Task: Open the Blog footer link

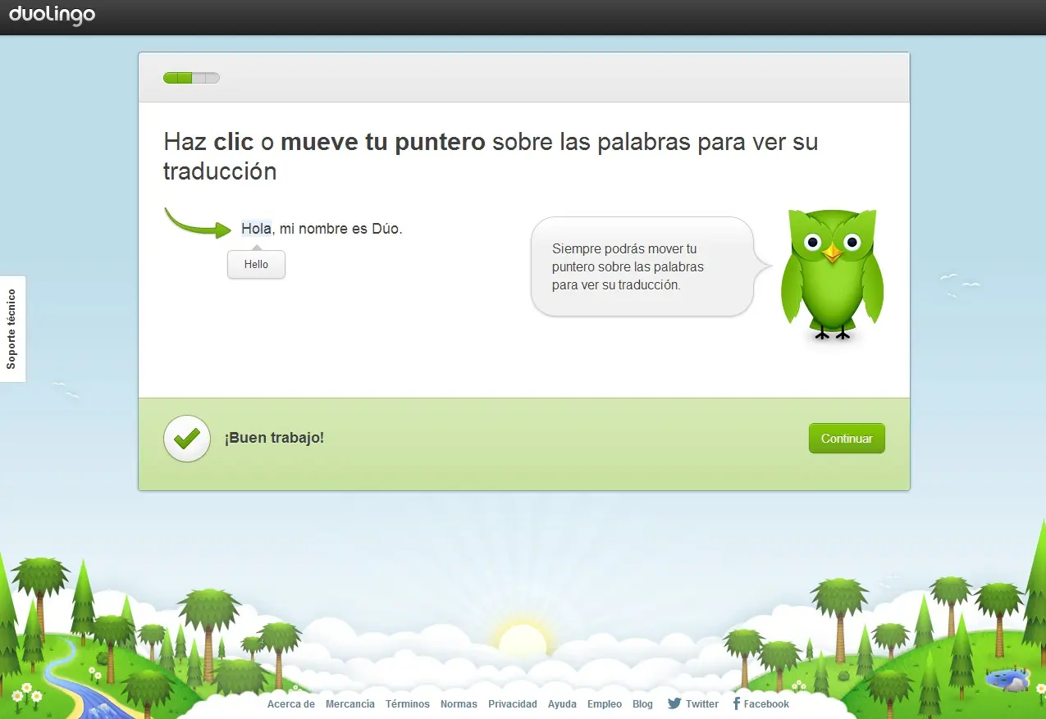Action: point(643,704)
